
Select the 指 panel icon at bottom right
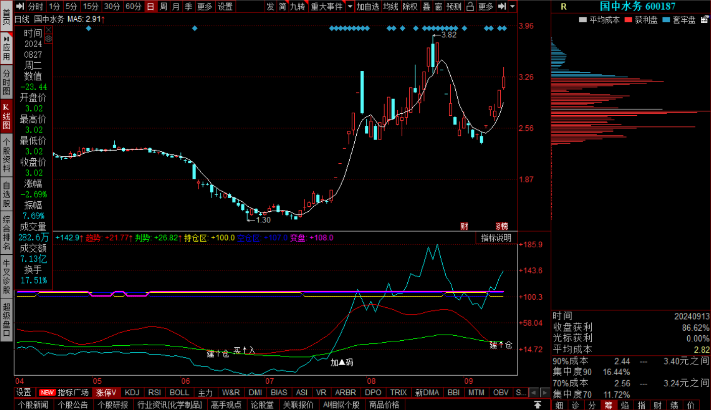point(641,405)
